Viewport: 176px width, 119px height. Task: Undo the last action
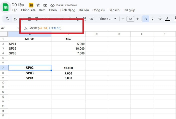point(15,19)
